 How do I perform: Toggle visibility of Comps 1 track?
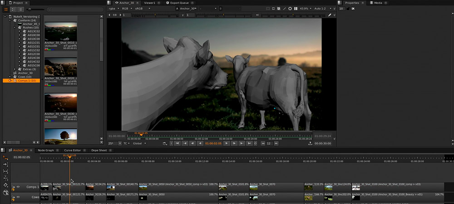18,187
